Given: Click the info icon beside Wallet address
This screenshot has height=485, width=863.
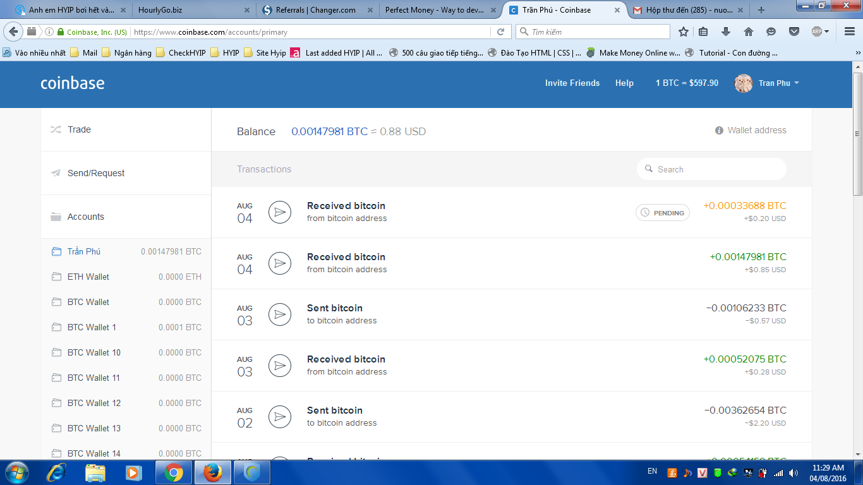Looking at the screenshot, I should [719, 131].
